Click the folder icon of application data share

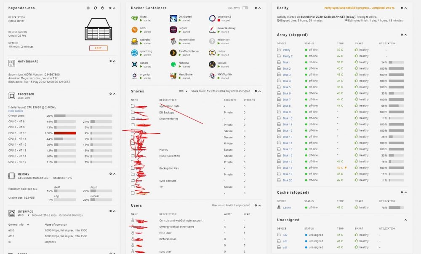pos(133,106)
